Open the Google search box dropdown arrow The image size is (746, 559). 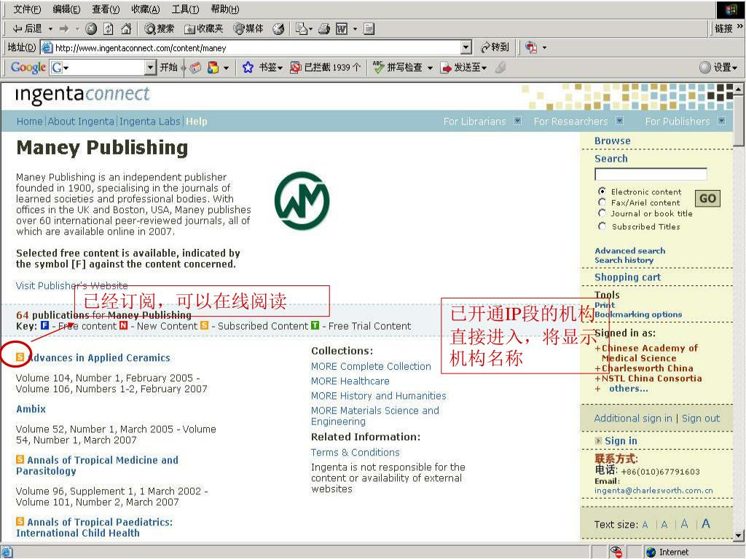coord(150,68)
